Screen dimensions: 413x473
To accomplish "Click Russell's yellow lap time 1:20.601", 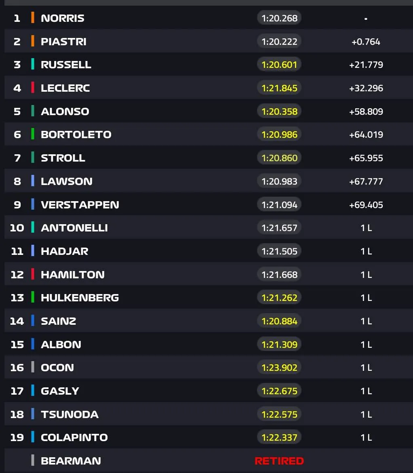I will click(x=279, y=65).
